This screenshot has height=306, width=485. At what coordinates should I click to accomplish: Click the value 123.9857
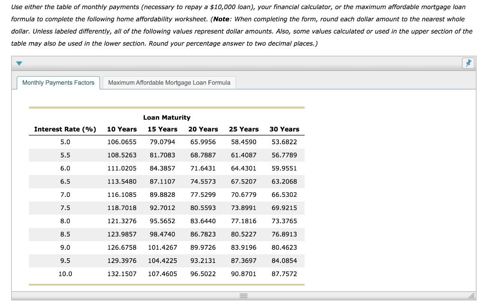(x=122, y=234)
